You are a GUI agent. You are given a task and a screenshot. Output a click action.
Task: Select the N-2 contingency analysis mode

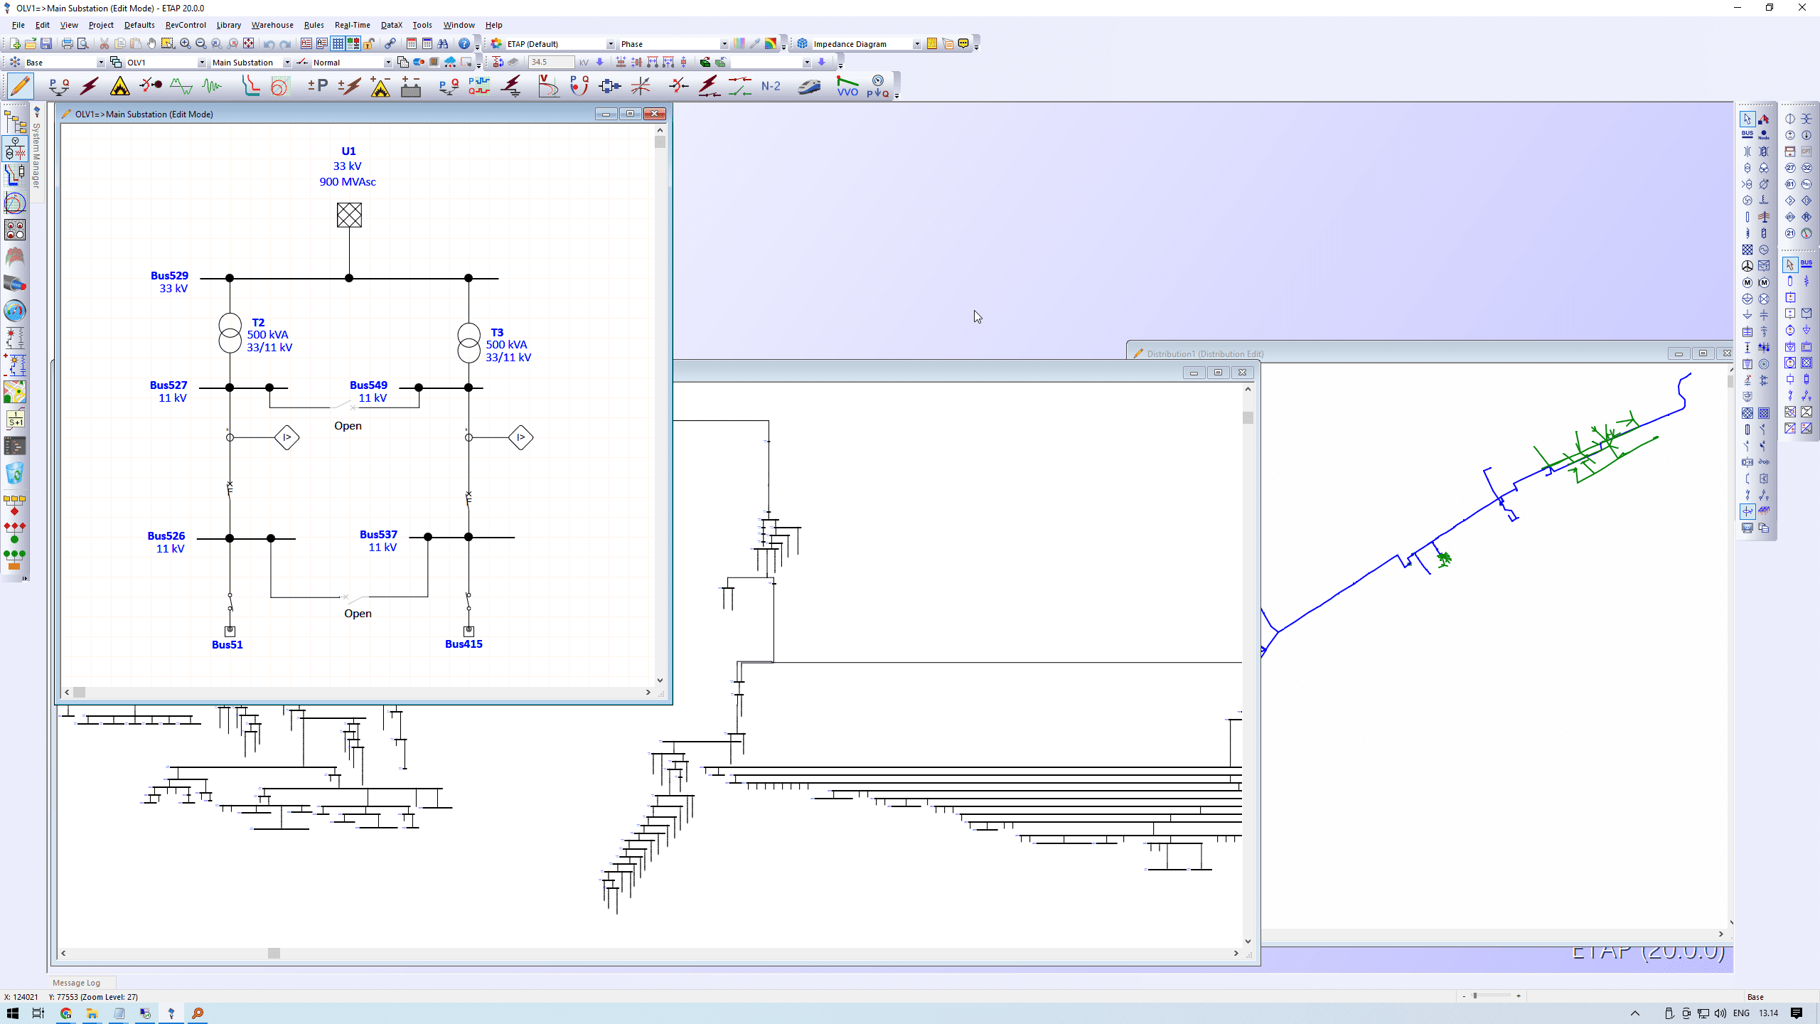770,86
